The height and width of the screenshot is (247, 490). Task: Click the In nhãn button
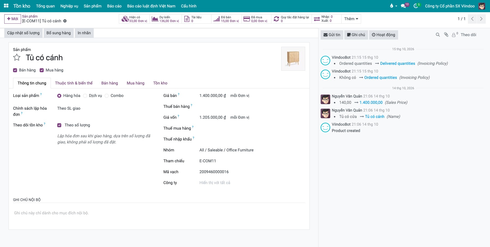point(84,33)
